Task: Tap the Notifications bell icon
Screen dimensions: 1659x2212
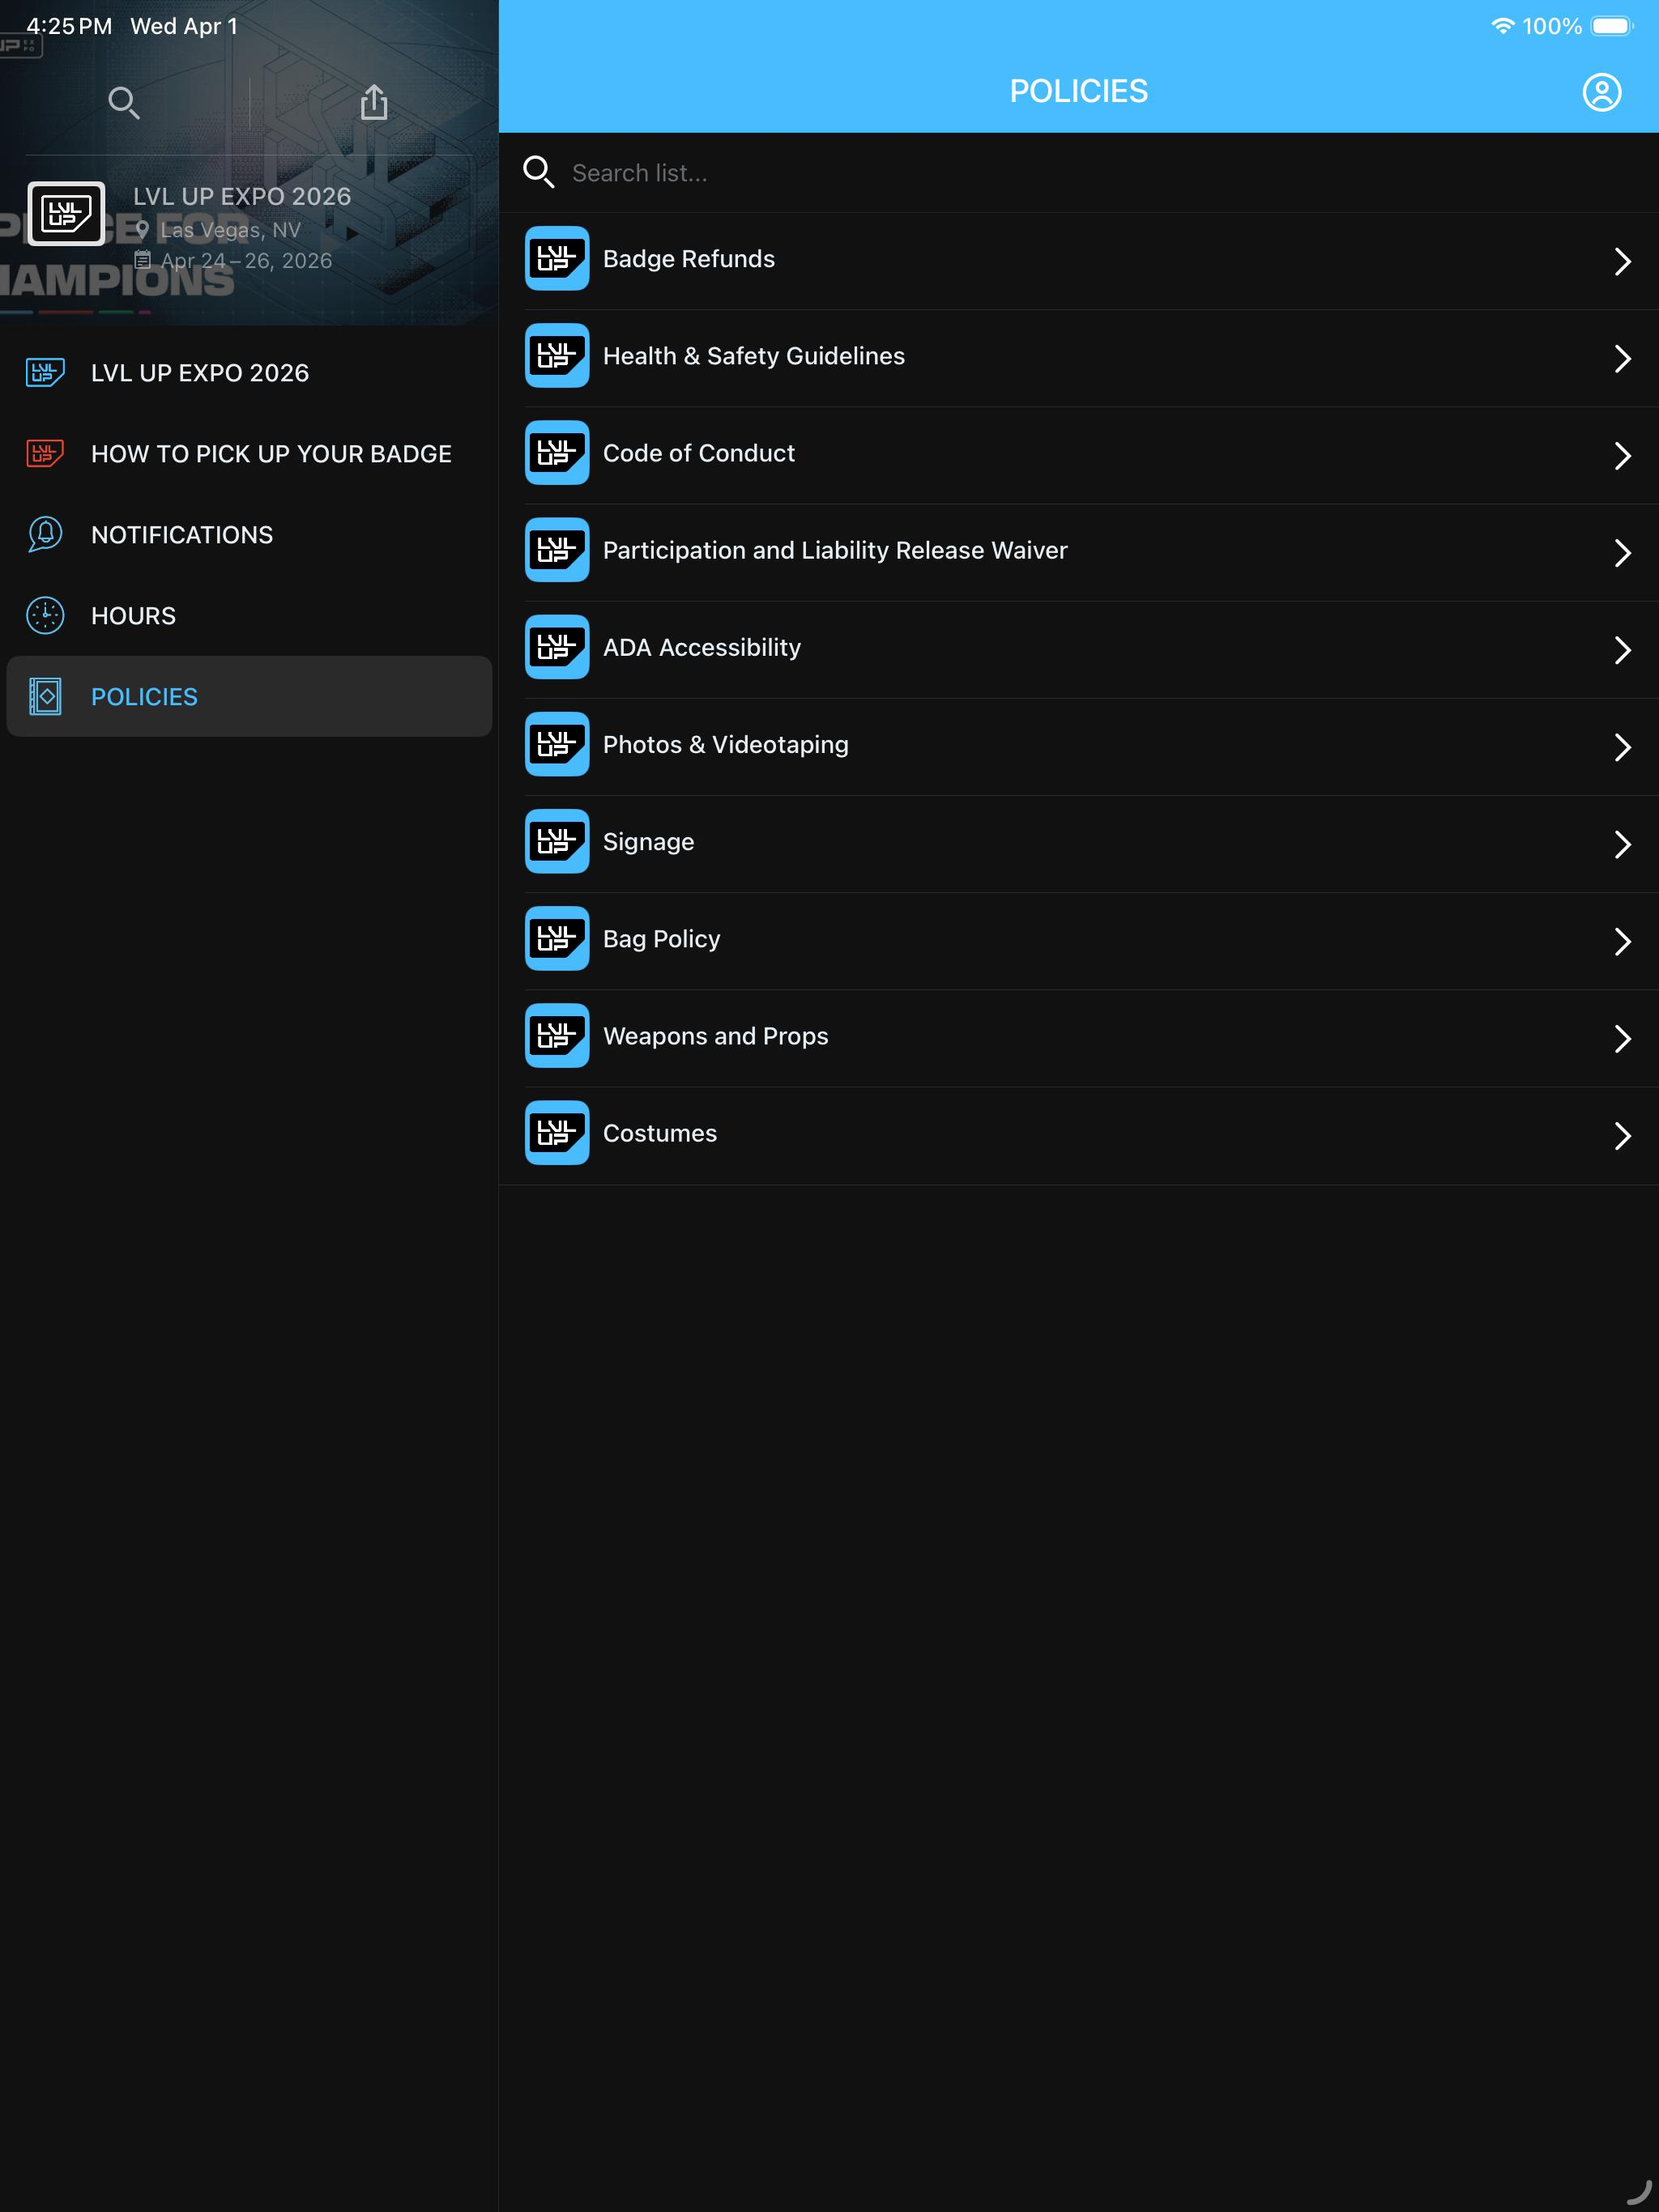Action: 45,535
